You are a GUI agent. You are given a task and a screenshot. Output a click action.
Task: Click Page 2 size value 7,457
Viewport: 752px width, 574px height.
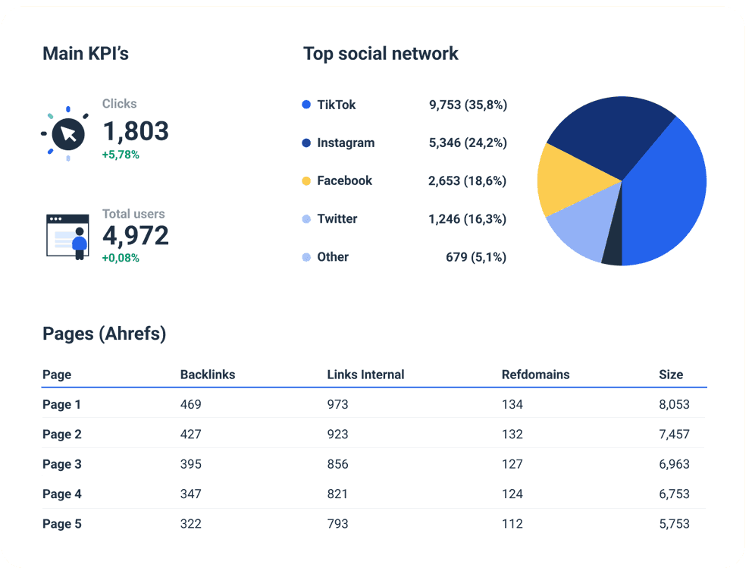point(675,434)
